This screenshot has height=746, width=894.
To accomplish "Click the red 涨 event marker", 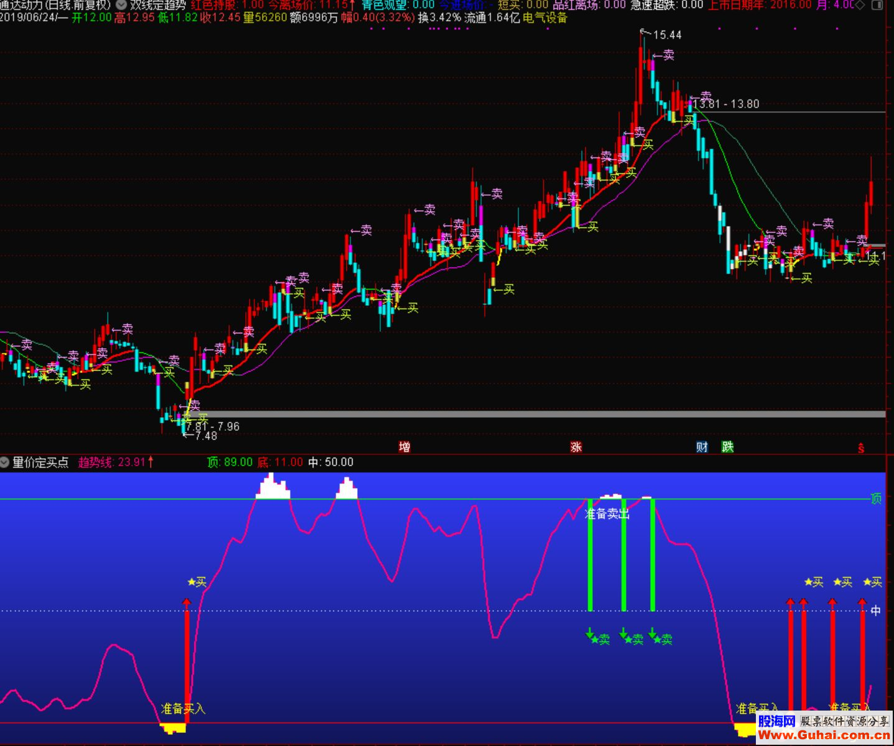I will (x=576, y=446).
